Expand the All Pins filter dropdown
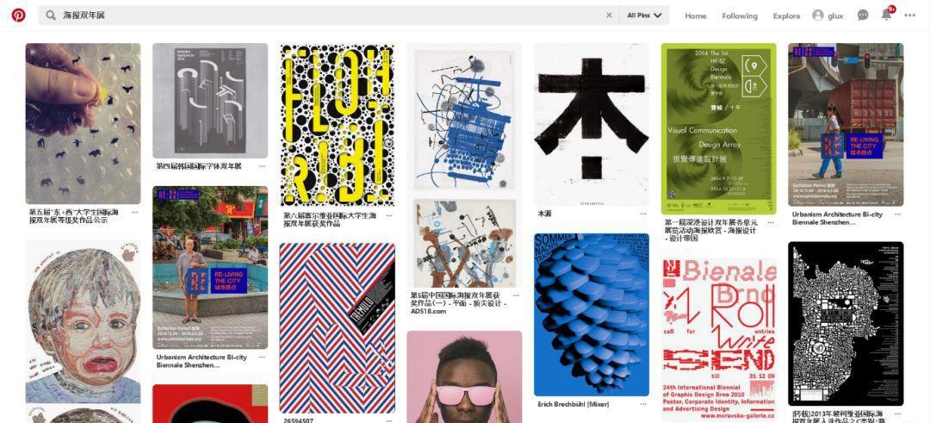Viewport: 930px width, 423px height. click(x=644, y=16)
